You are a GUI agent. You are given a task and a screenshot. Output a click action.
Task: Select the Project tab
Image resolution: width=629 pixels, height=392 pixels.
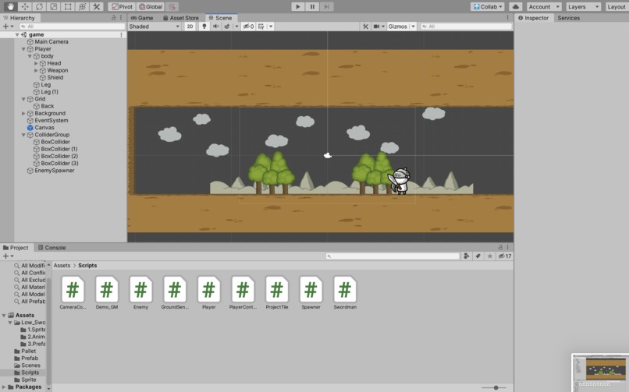point(16,248)
